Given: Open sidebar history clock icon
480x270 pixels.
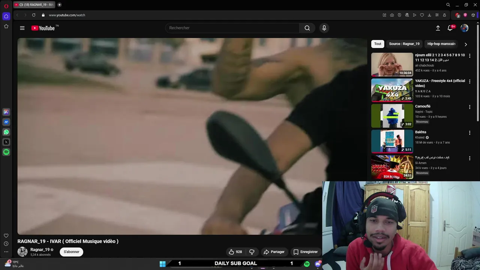Looking at the screenshot, I should 6,244.
